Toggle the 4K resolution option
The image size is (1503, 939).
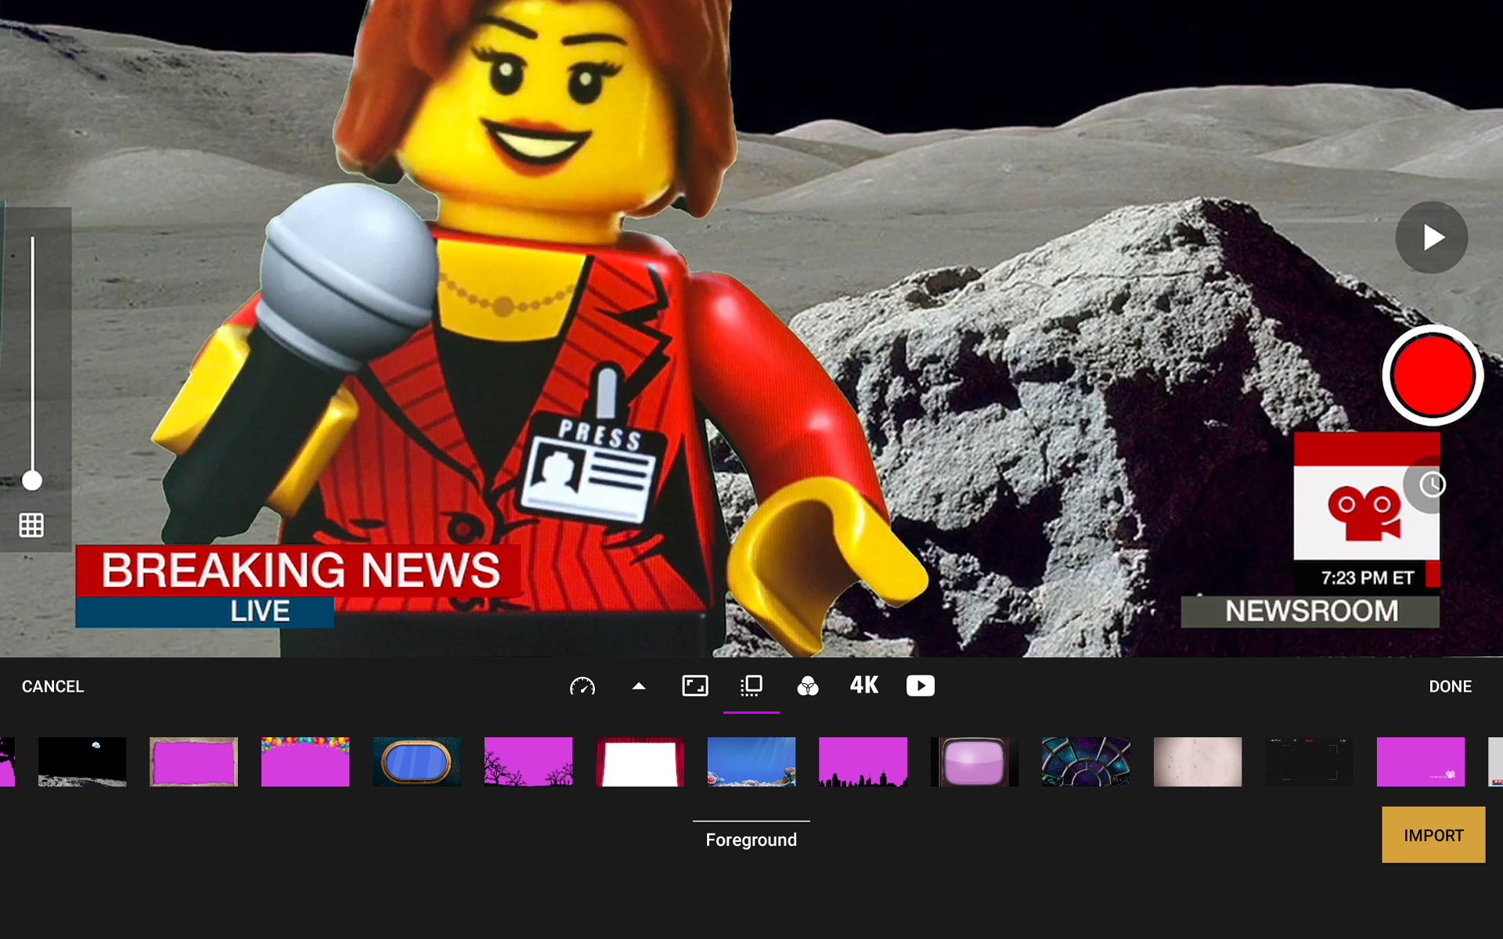tap(864, 685)
